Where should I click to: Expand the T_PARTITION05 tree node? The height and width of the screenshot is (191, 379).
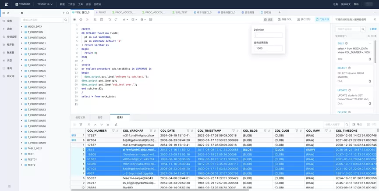(22, 65)
